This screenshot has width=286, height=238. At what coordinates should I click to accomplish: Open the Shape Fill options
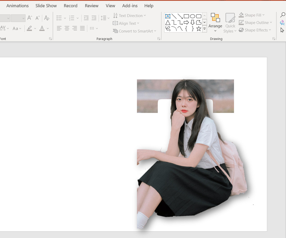[252, 15]
